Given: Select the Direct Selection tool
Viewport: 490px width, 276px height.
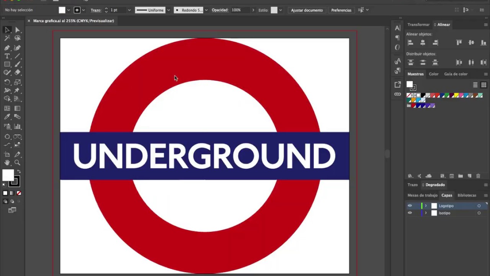Looking at the screenshot, I should point(17,30).
